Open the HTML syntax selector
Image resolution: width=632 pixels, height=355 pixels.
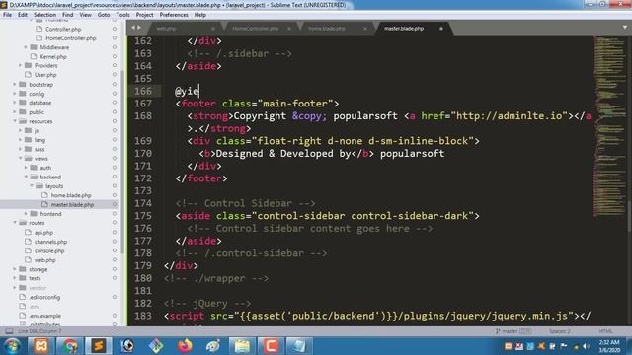605,331
